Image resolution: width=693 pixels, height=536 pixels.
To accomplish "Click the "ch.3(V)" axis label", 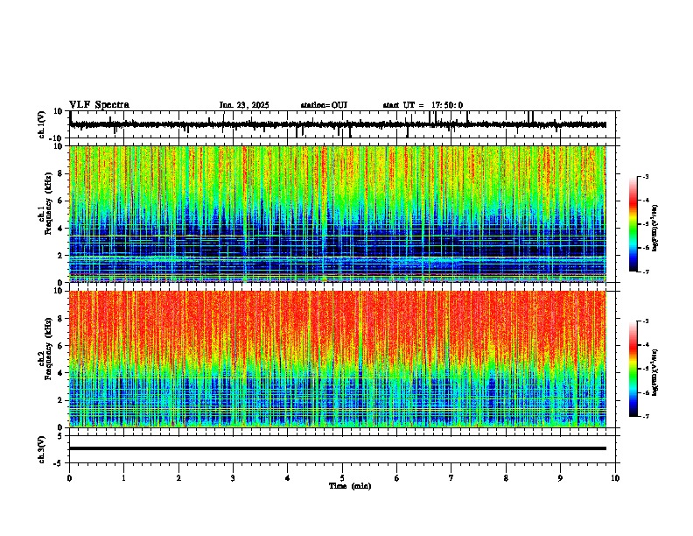I will 42,449.
